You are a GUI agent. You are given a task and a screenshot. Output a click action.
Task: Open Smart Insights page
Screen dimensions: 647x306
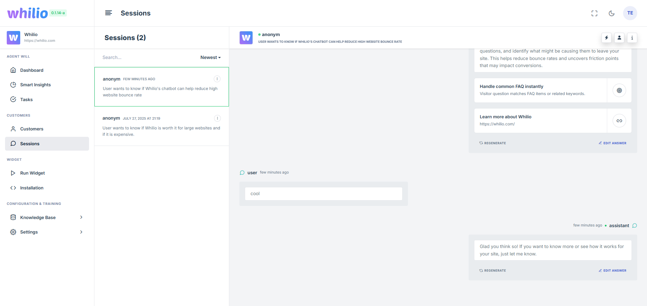47,85
